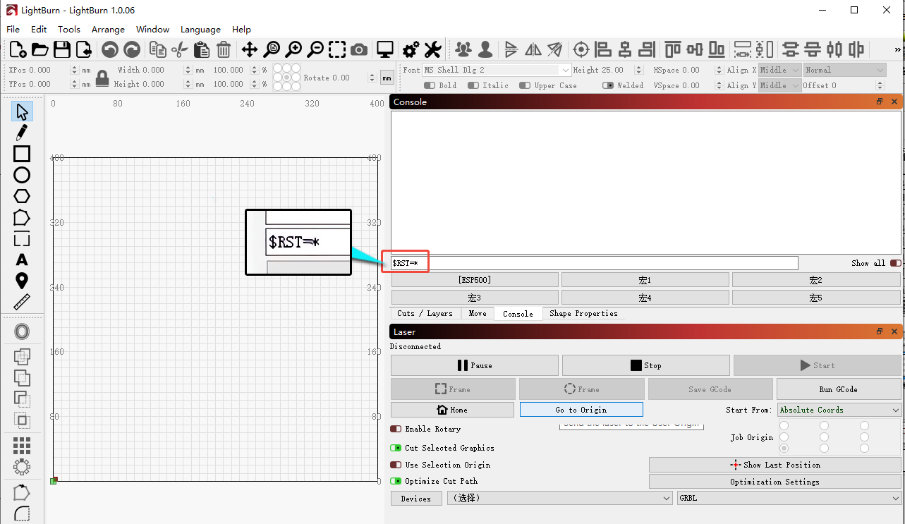Open settings with the gears icon

pos(411,49)
